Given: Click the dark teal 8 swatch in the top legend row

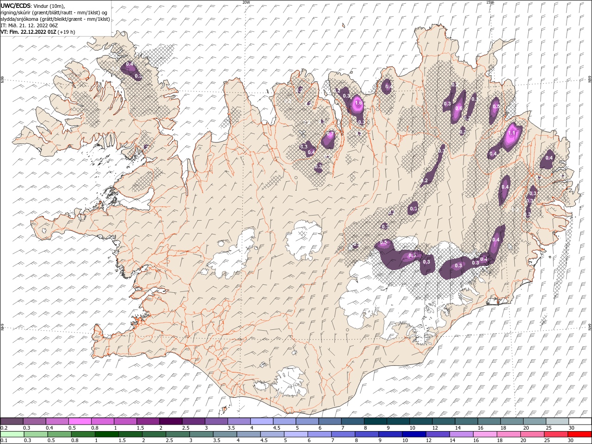Looking at the screenshot, I should [x=375, y=421].
